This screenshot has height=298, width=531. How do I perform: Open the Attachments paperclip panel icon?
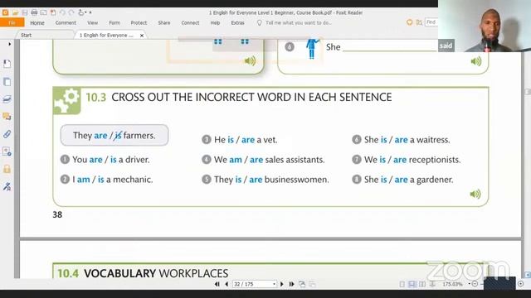[7, 134]
